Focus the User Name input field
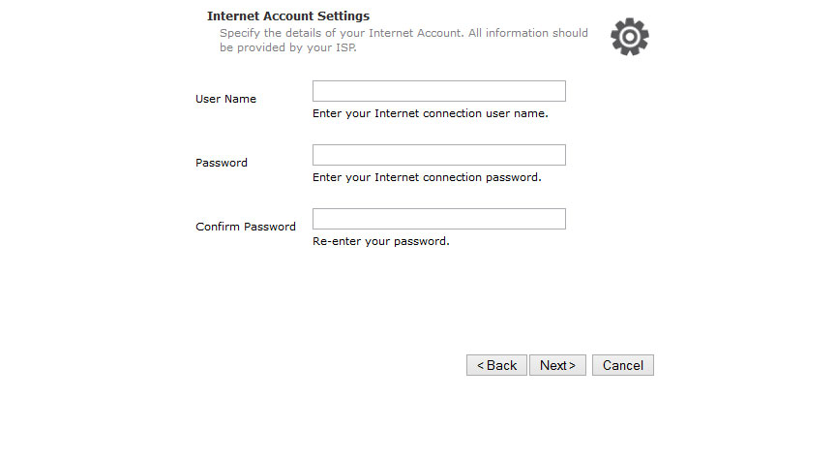This screenshot has width=836, height=459. pos(438,91)
